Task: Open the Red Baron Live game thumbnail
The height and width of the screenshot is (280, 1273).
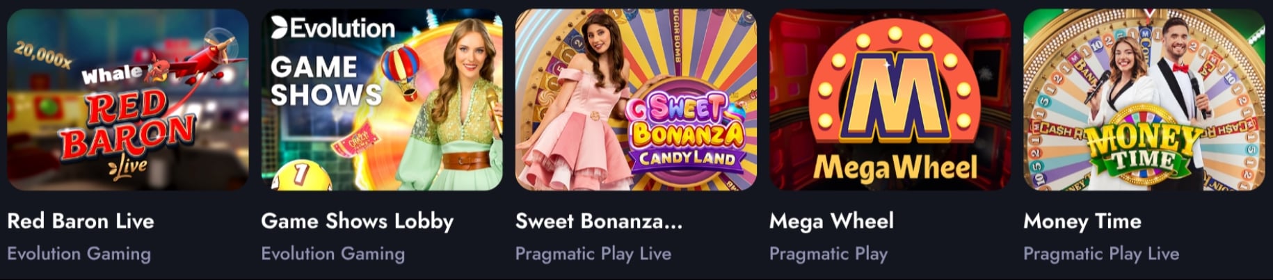Action: coord(128,99)
